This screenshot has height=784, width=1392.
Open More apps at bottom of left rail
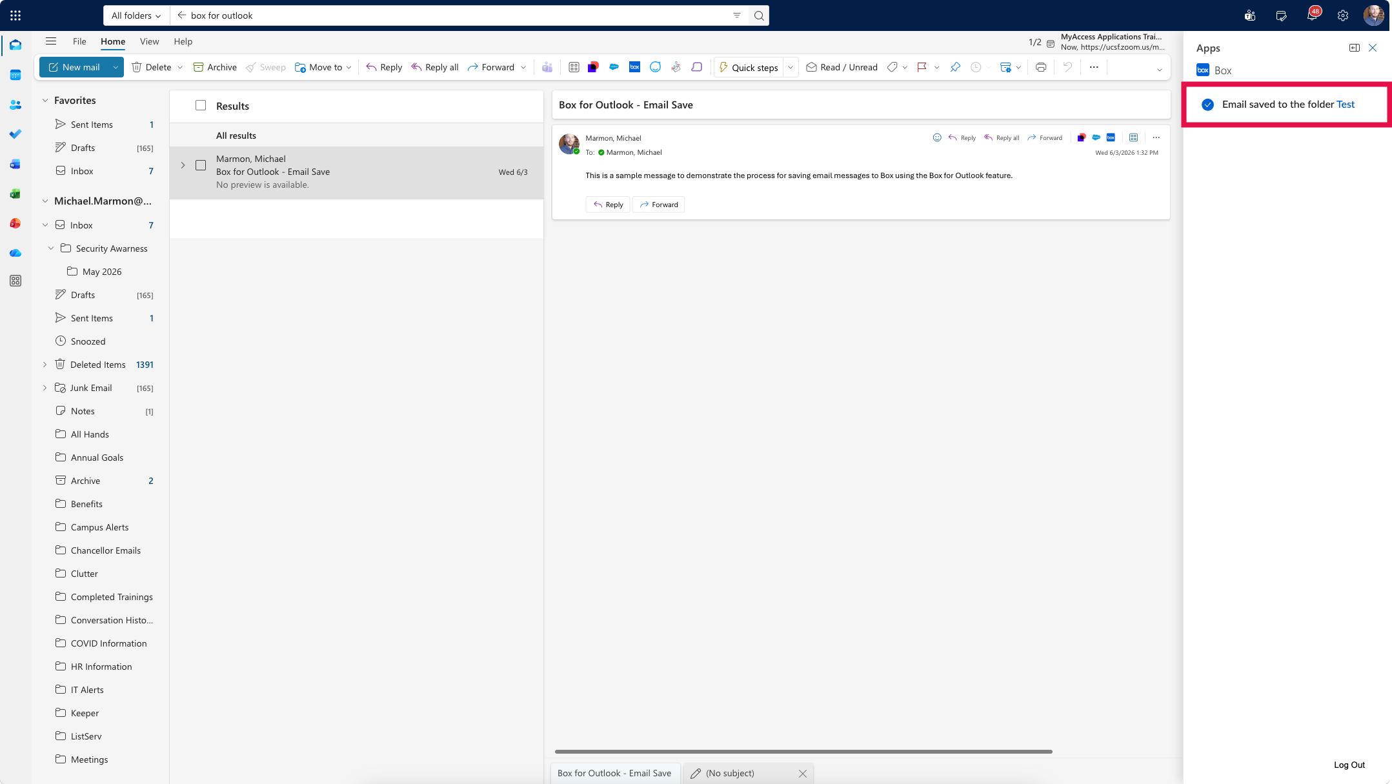[15, 281]
